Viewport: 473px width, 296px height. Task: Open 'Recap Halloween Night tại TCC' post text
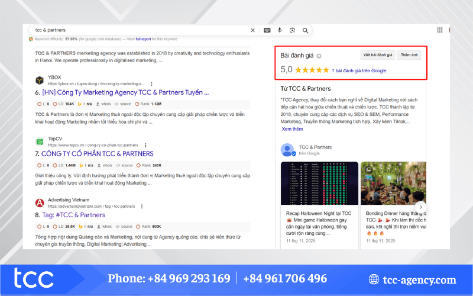(319, 223)
